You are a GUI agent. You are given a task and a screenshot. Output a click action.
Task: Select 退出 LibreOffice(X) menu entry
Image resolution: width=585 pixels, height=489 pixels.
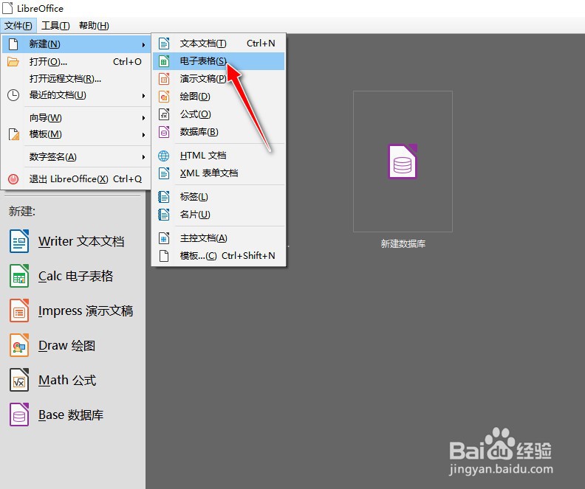(x=76, y=179)
